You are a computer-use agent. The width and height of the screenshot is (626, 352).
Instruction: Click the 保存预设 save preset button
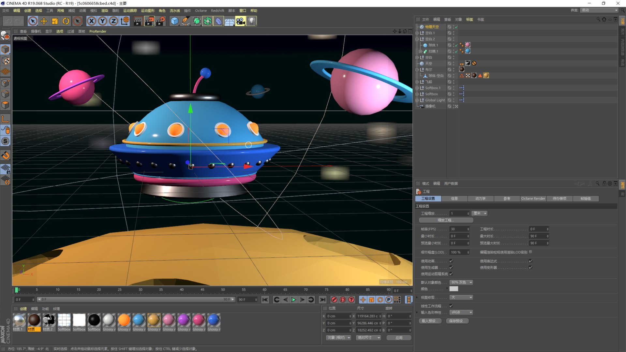(456, 321)
